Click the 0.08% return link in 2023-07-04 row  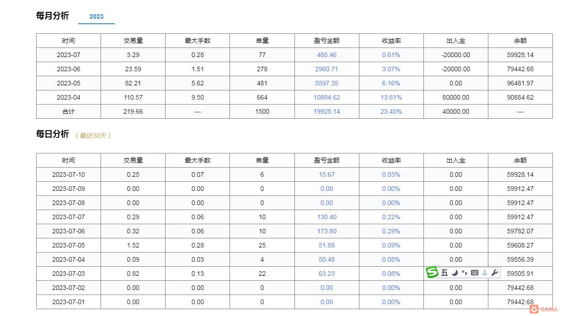click(x=391, y=259)
